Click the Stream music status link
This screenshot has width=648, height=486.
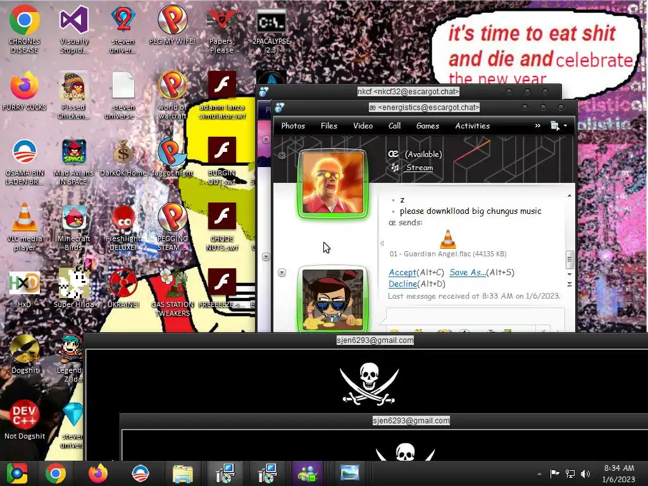pos(420,168)
